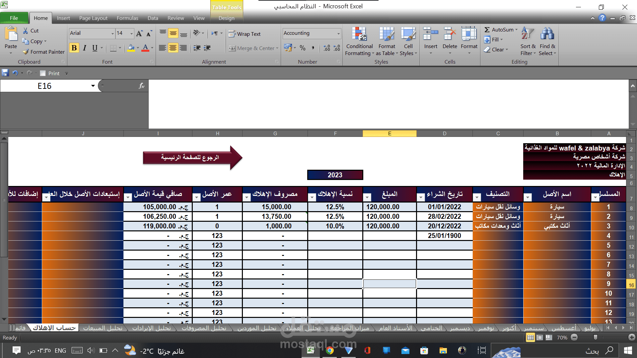Toggle Wrap Text option

click(x=245, y=34)
